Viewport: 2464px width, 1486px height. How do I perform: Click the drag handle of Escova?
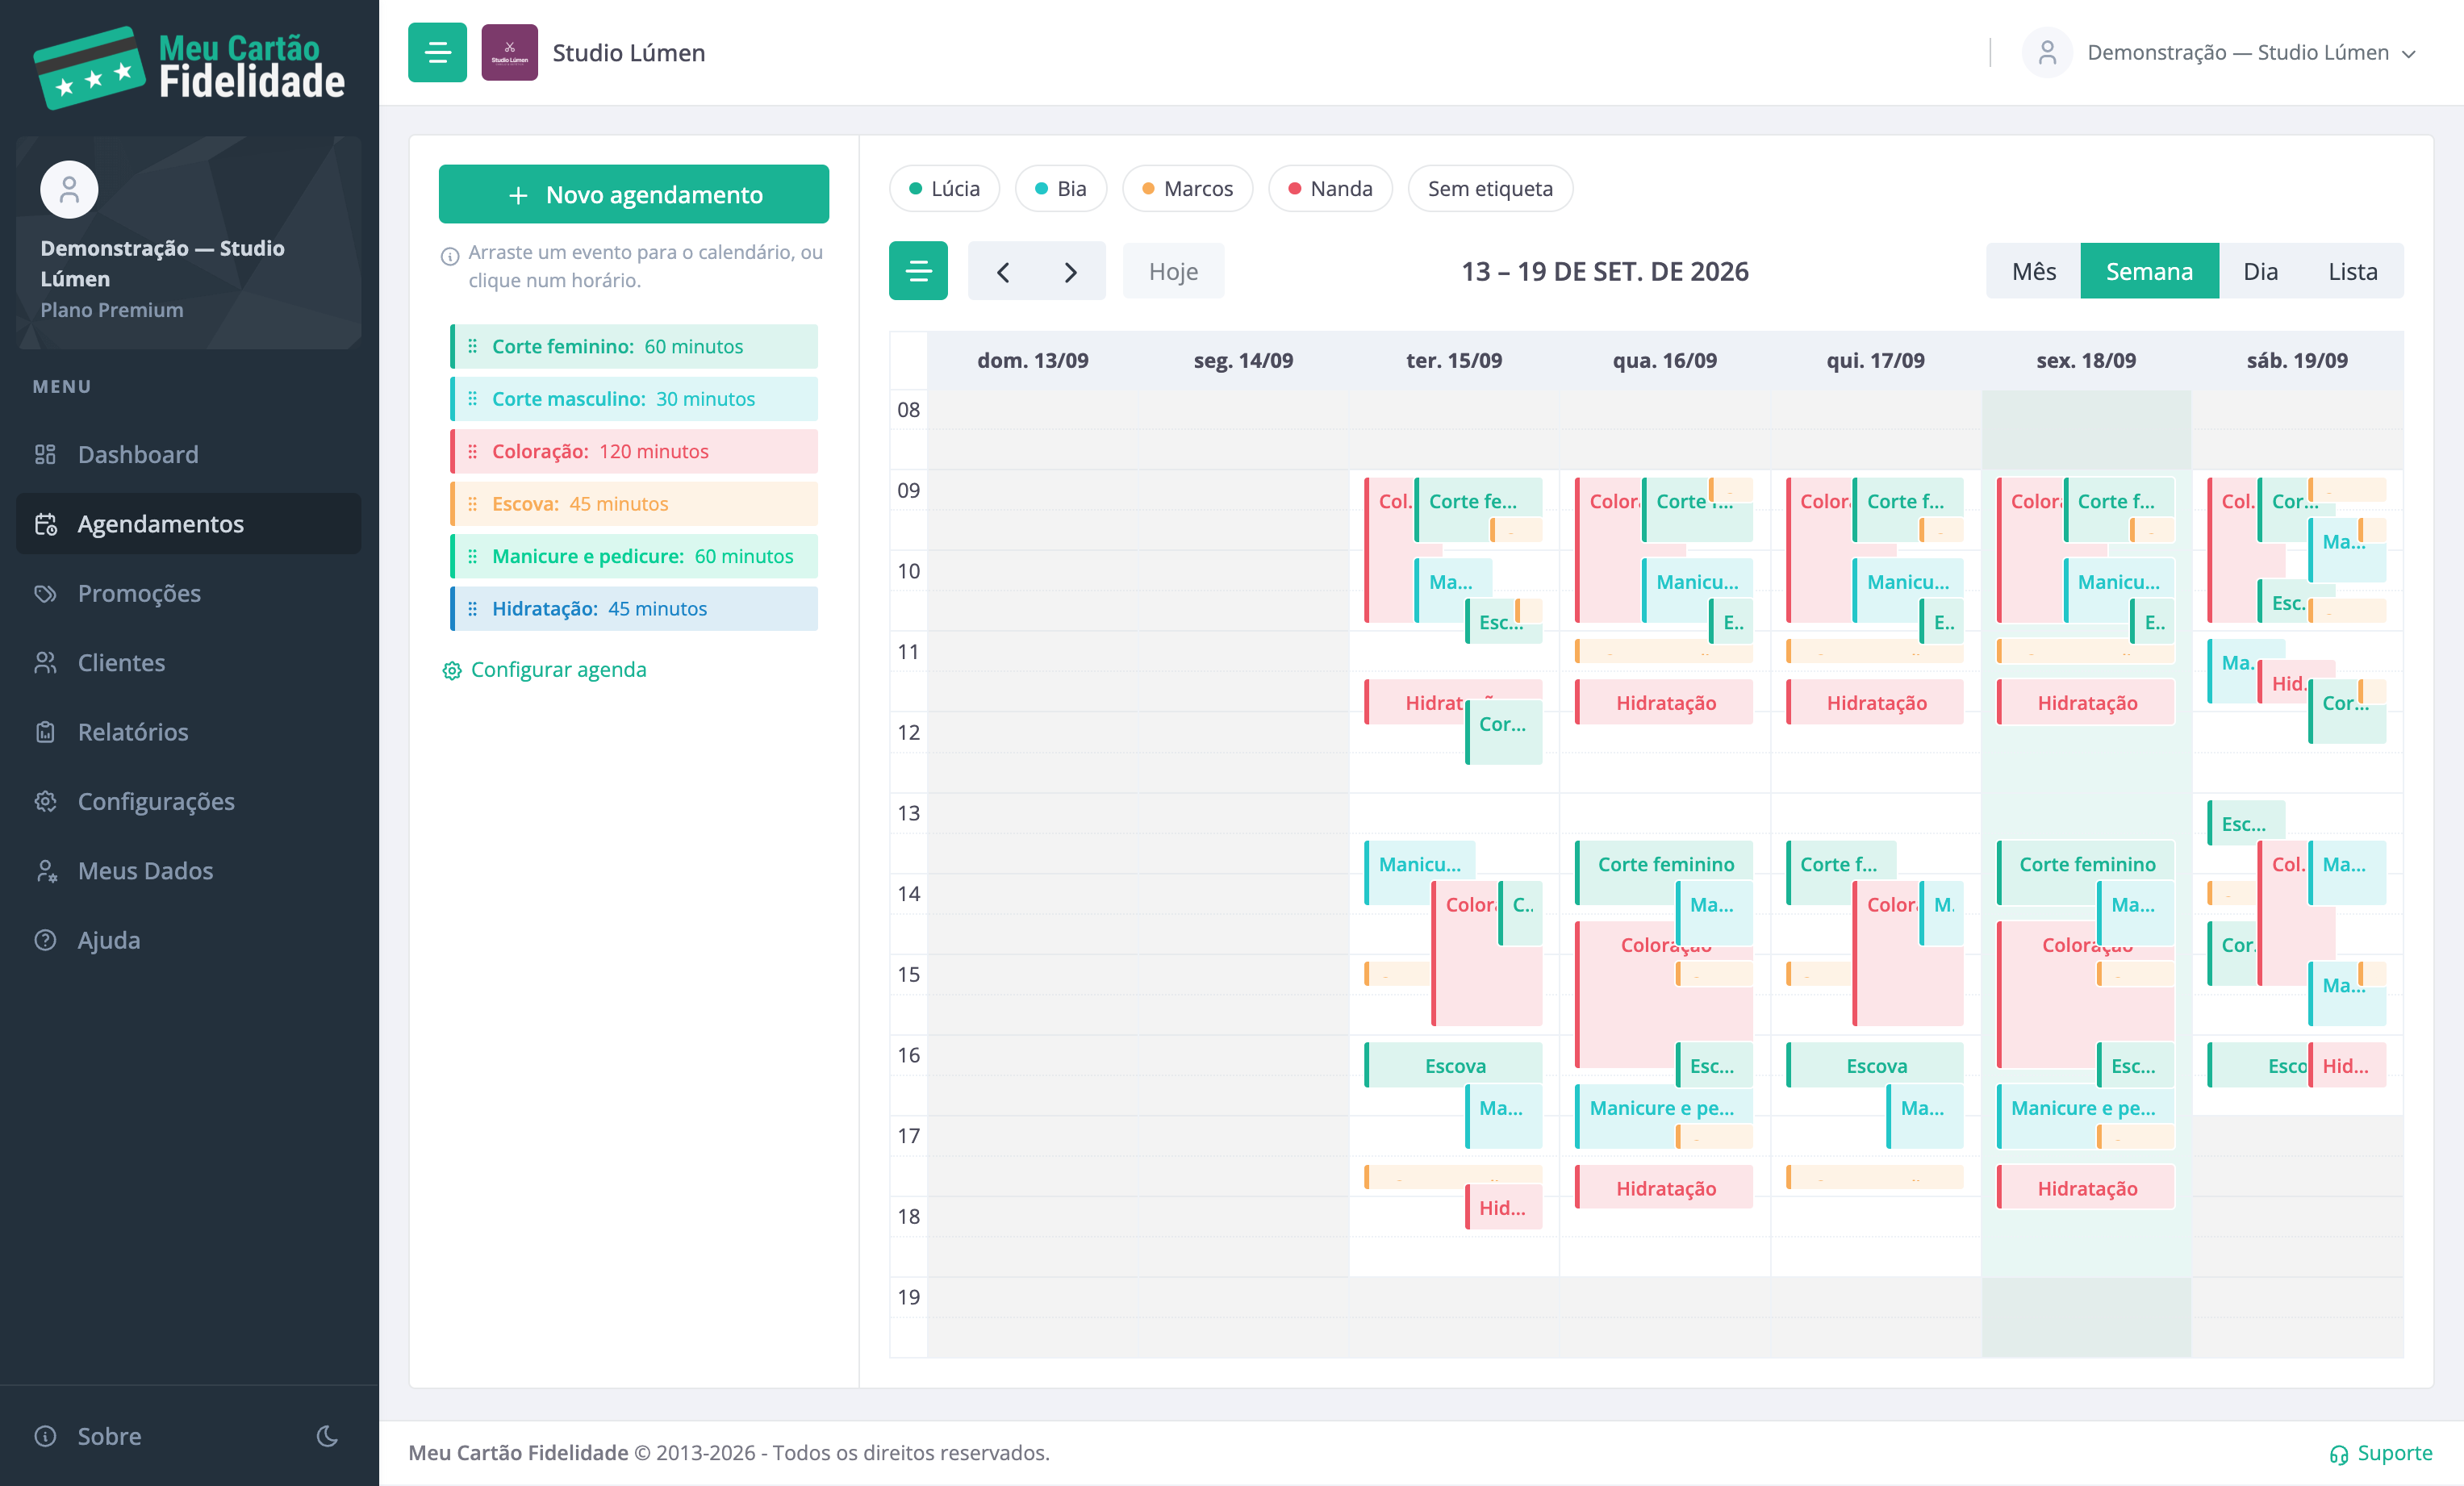(x=472, y=503)
